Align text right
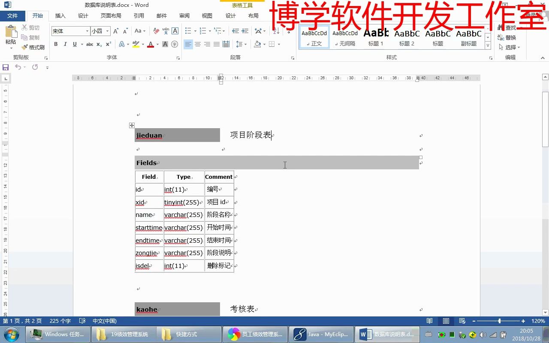Viewport: 549px width, 343px height. (x=207, y=44)
